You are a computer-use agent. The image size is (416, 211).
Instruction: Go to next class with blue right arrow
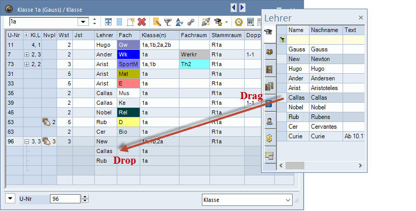242,8
